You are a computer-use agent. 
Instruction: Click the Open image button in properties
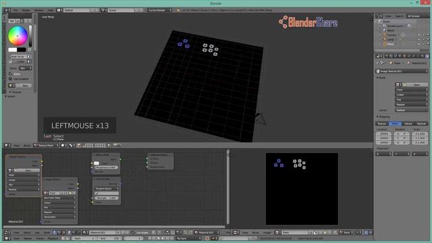click(416, 84)
